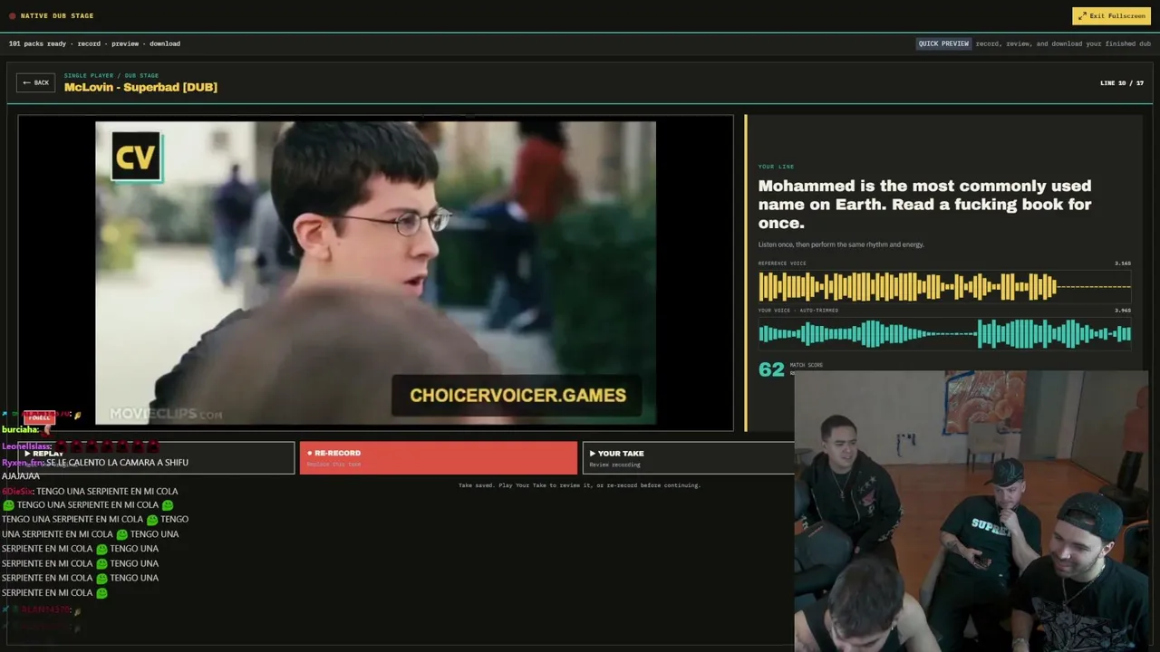Click the CHOICERVOICER.GAMES banner in the video
The width and height of the screenshot is (1160, 652).
point(517,396)
